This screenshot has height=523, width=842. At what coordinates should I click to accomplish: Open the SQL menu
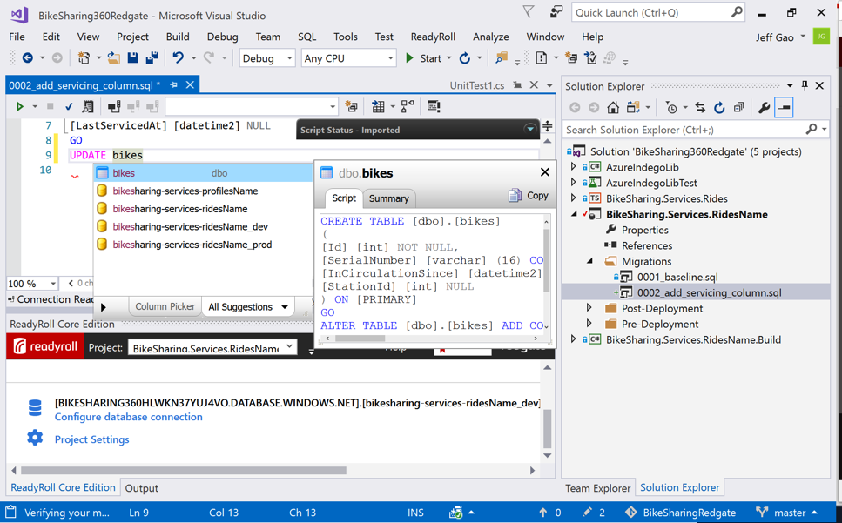tap(307, 37)
